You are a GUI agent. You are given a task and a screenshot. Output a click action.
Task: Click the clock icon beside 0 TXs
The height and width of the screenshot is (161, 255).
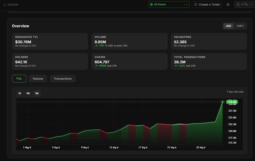pyautogui.click(x=238, y=5)
